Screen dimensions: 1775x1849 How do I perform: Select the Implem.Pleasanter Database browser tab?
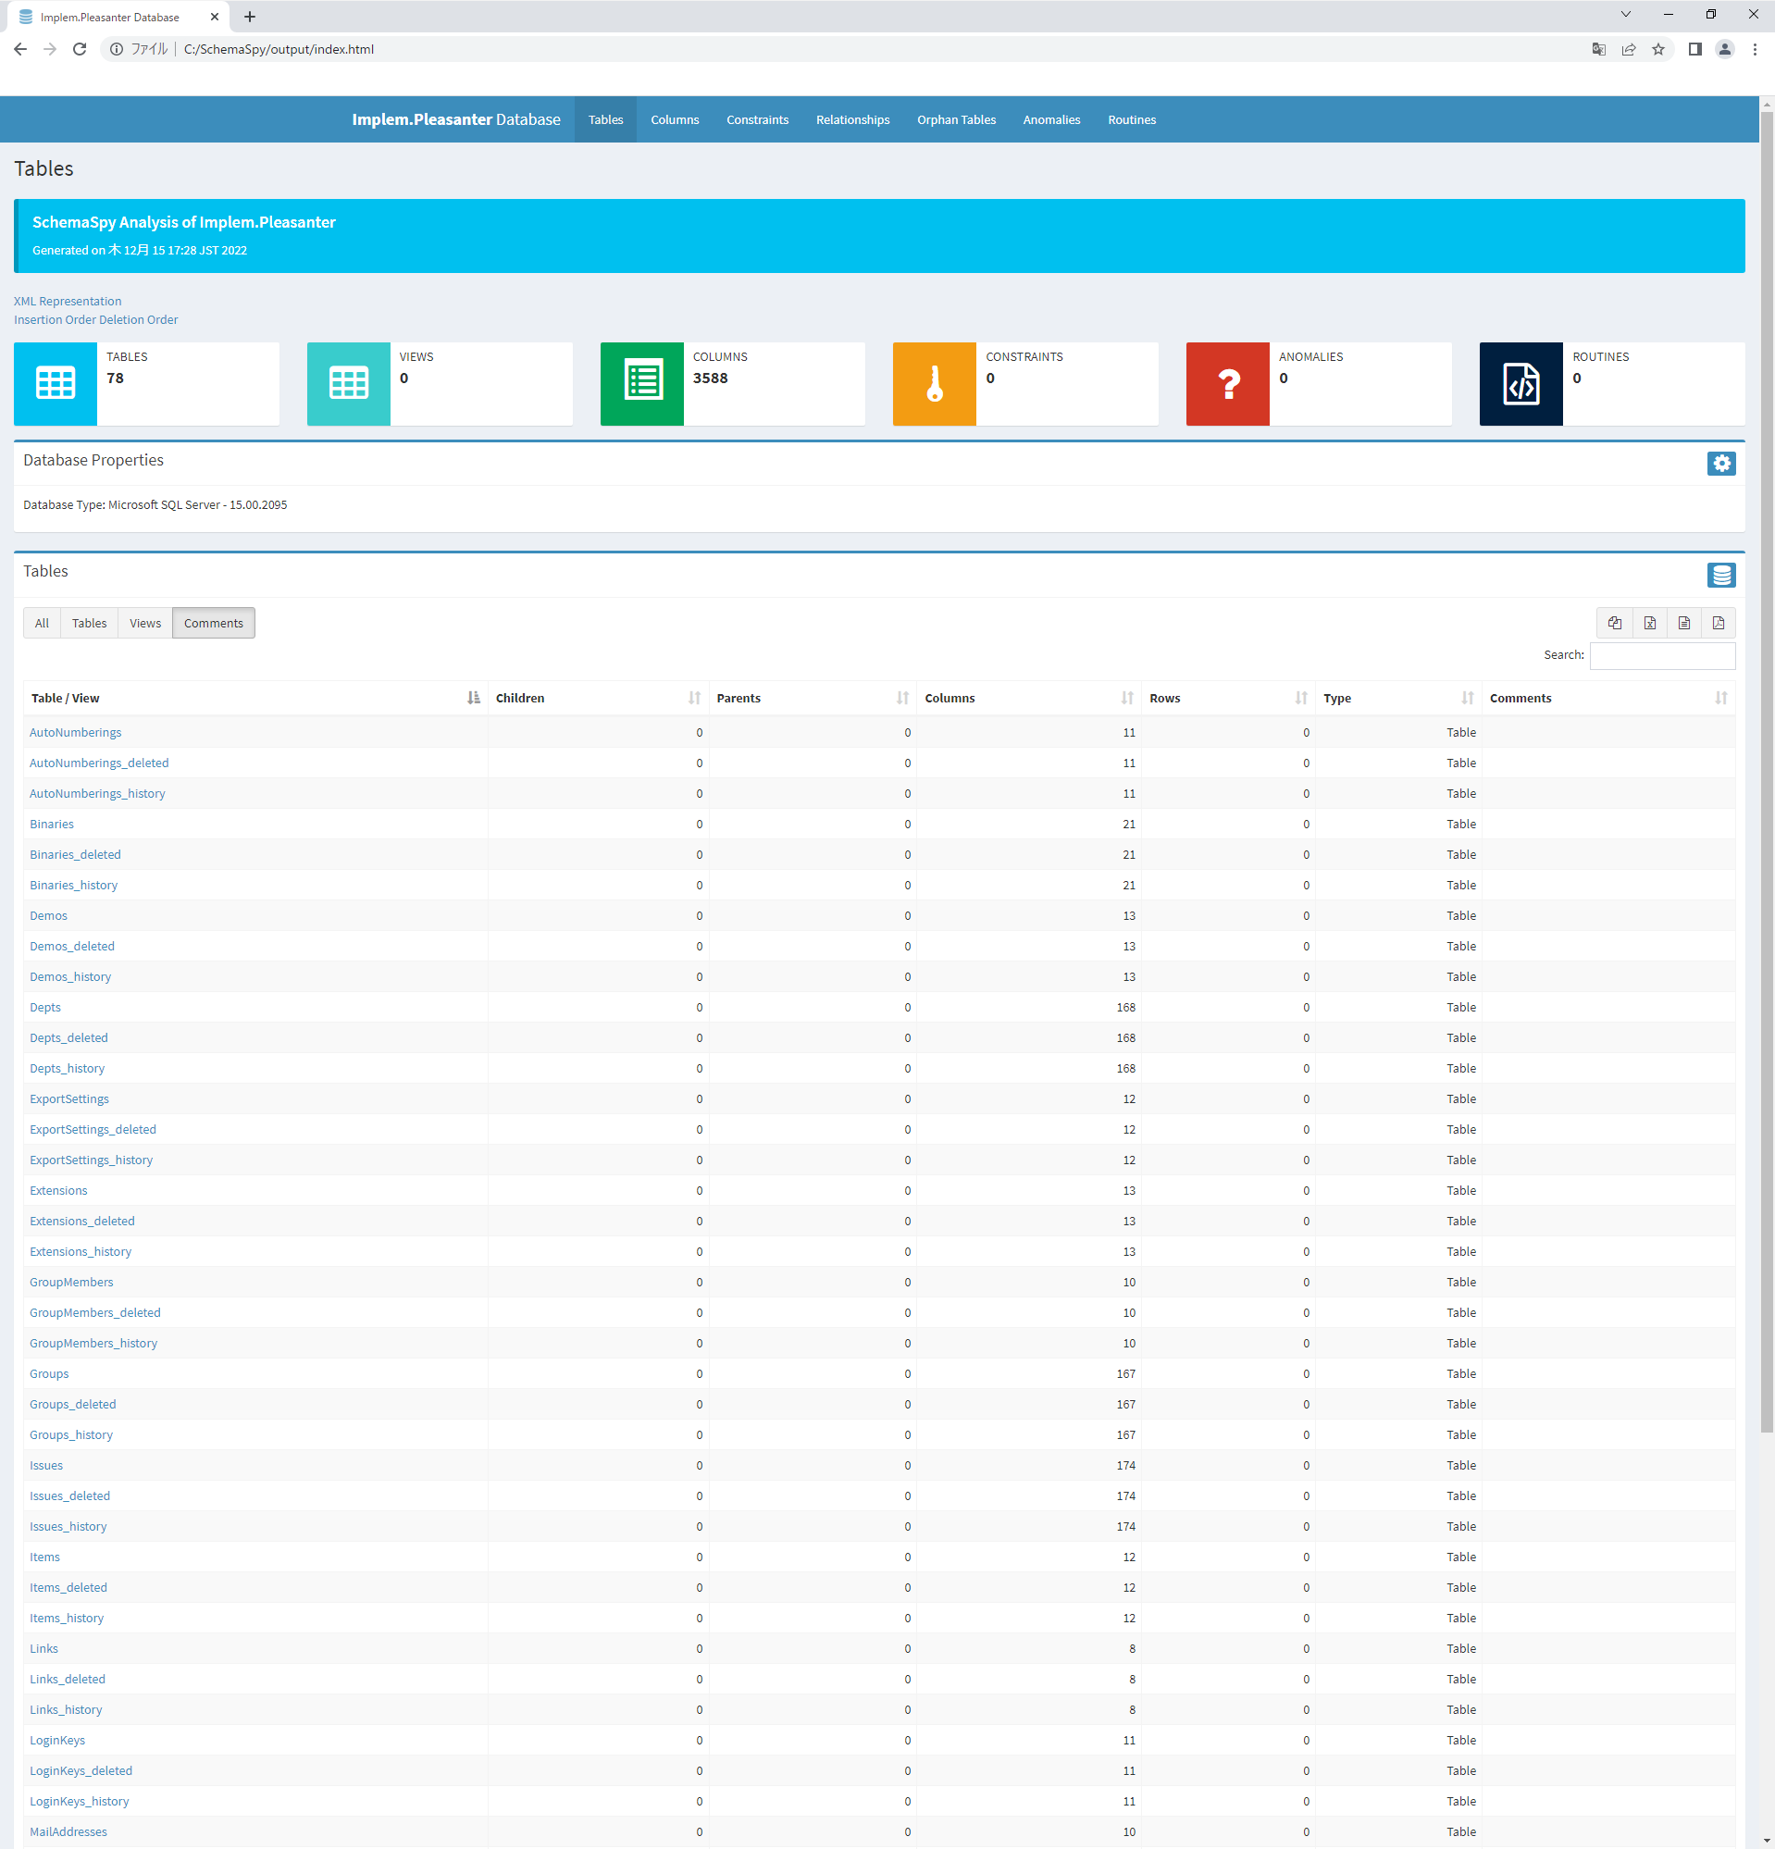[x=118, y=17]
